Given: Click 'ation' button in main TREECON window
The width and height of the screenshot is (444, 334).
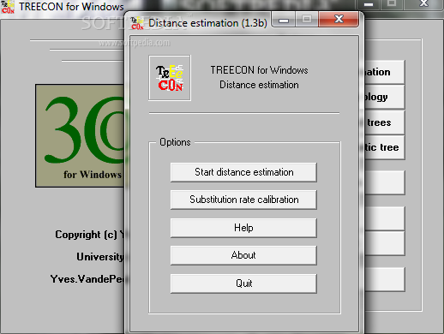Looking at the screenshot, I should pyautogui.click(x=384, y=72).
